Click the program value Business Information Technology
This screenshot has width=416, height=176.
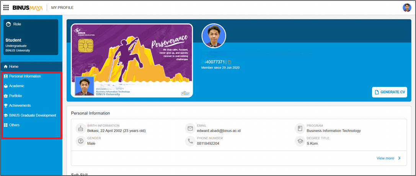(x=334, y=131)
